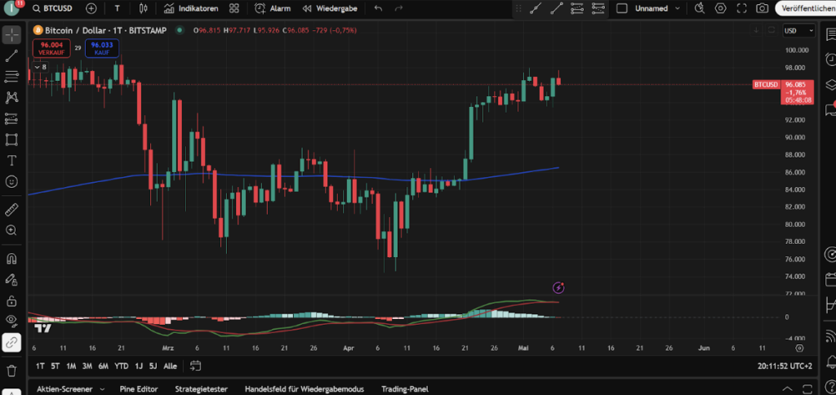Select the trend line favorite tool
This screenshot has width=836, height=395.
click(x=536, y=8)
